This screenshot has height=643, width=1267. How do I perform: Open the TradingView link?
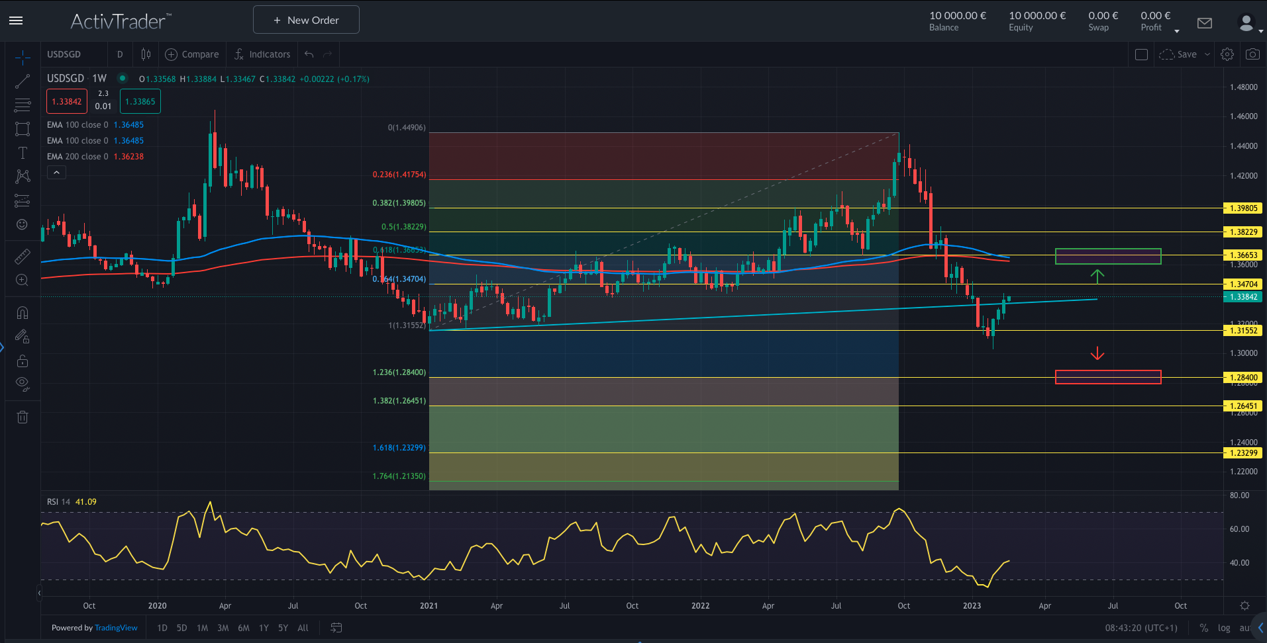click(116, 628)
